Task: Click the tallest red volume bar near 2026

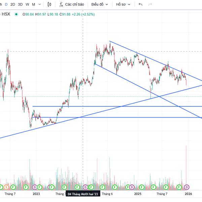Action: [186, 167]
